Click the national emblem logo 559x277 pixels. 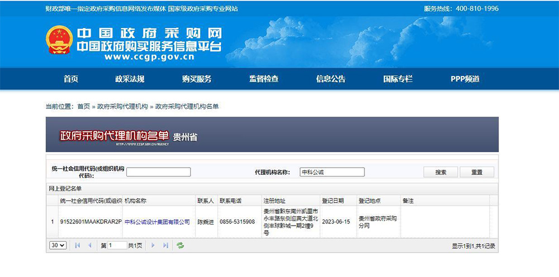[59, 40]
